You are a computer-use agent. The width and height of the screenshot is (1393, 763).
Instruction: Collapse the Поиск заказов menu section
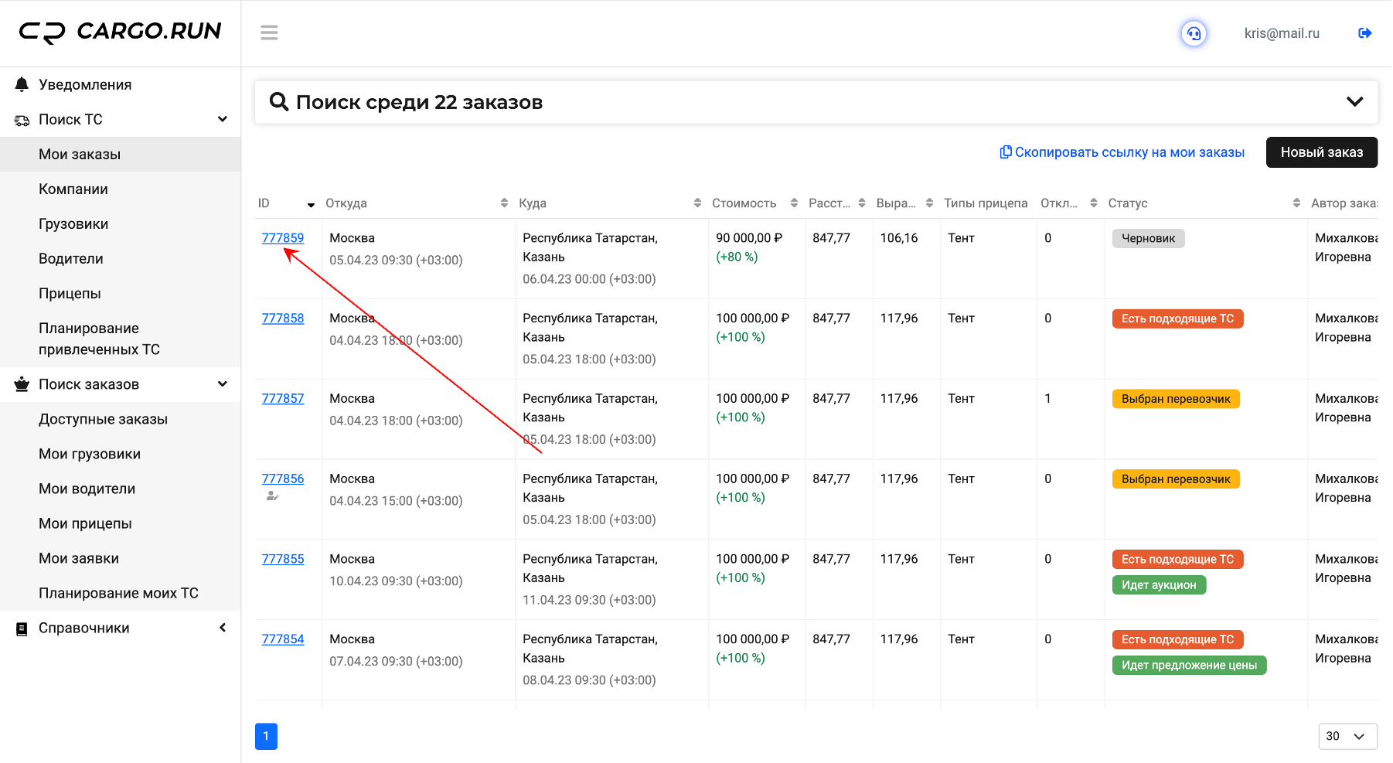click(x=223, y=384)
